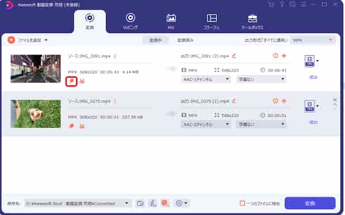Click the orange add file plus icon
Viewport: 345px width, 215px height.
tap(11, 40)
